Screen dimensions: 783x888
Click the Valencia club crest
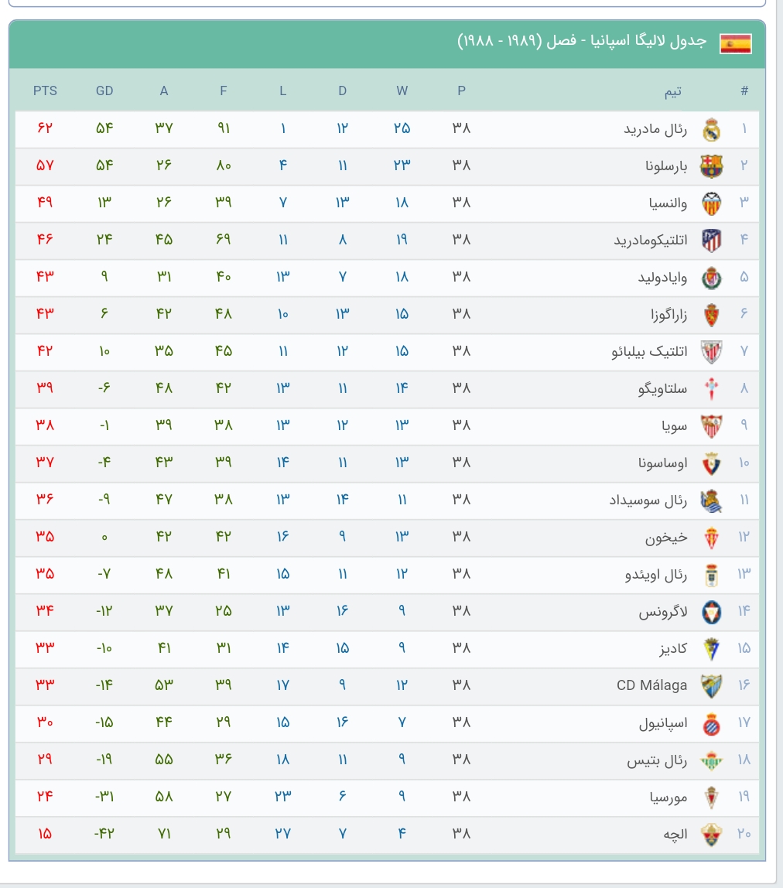point(711,203)
